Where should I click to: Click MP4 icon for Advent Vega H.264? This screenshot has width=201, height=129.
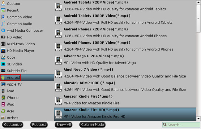point(58,60)
